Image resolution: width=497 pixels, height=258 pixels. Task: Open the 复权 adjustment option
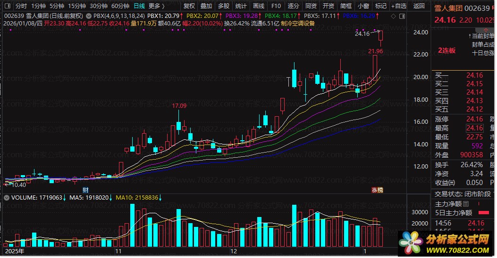pos(189,6)
